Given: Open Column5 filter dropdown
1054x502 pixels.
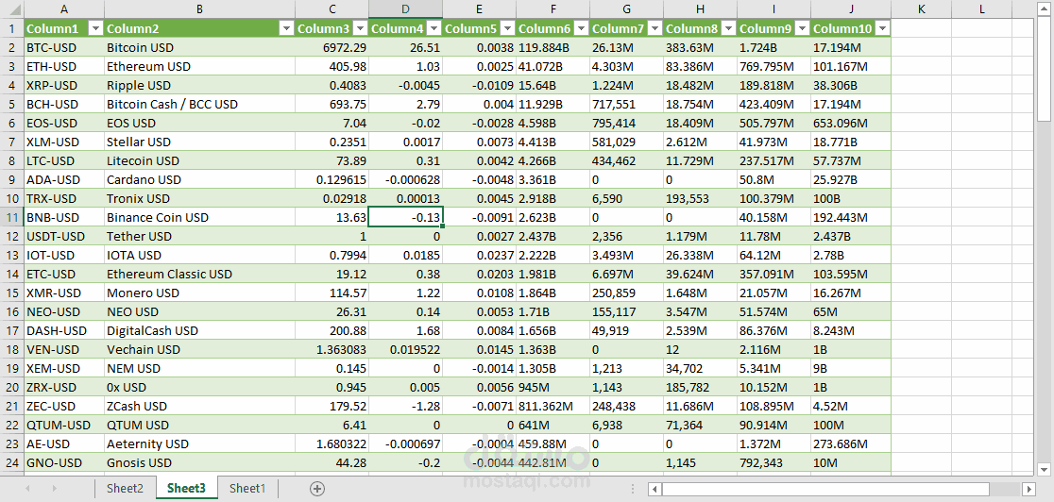Looking at the screenshot, I should click(508, 28).
